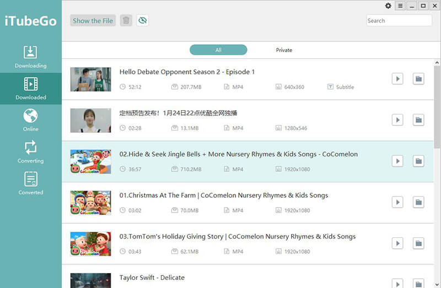This screenshot has width=441, height=288.
Task: Select title Hello Debate Opponent Season 2 - Episode 1
Action: (187, 72)
